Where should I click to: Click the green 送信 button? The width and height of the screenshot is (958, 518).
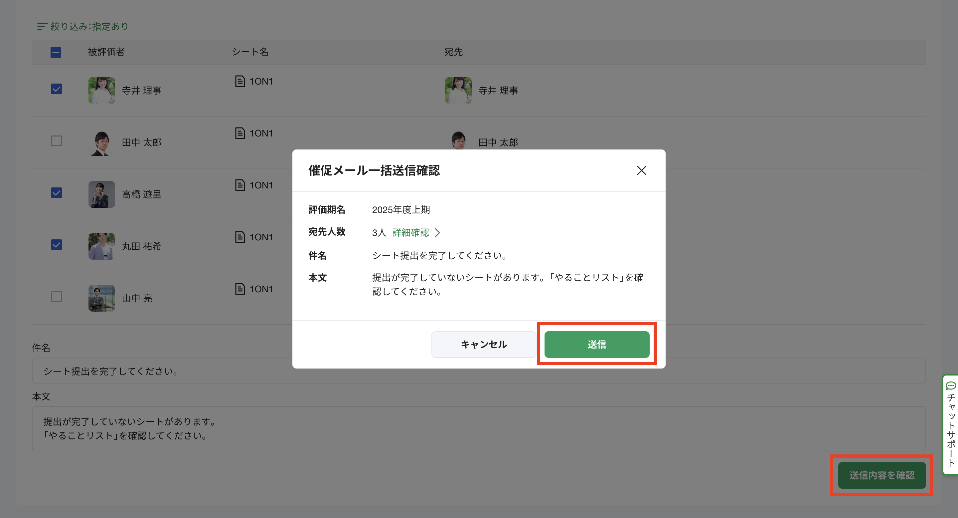pyautogui.click(x=596, y=344)
